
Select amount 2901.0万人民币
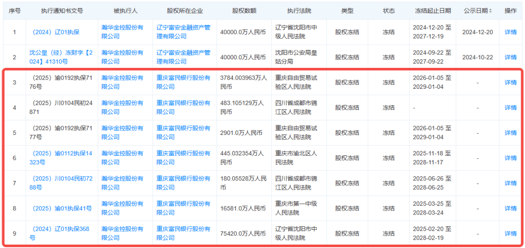click(x=242, y=132)
